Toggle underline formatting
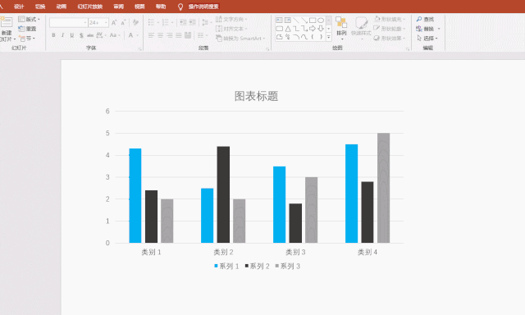 (71, 35)
